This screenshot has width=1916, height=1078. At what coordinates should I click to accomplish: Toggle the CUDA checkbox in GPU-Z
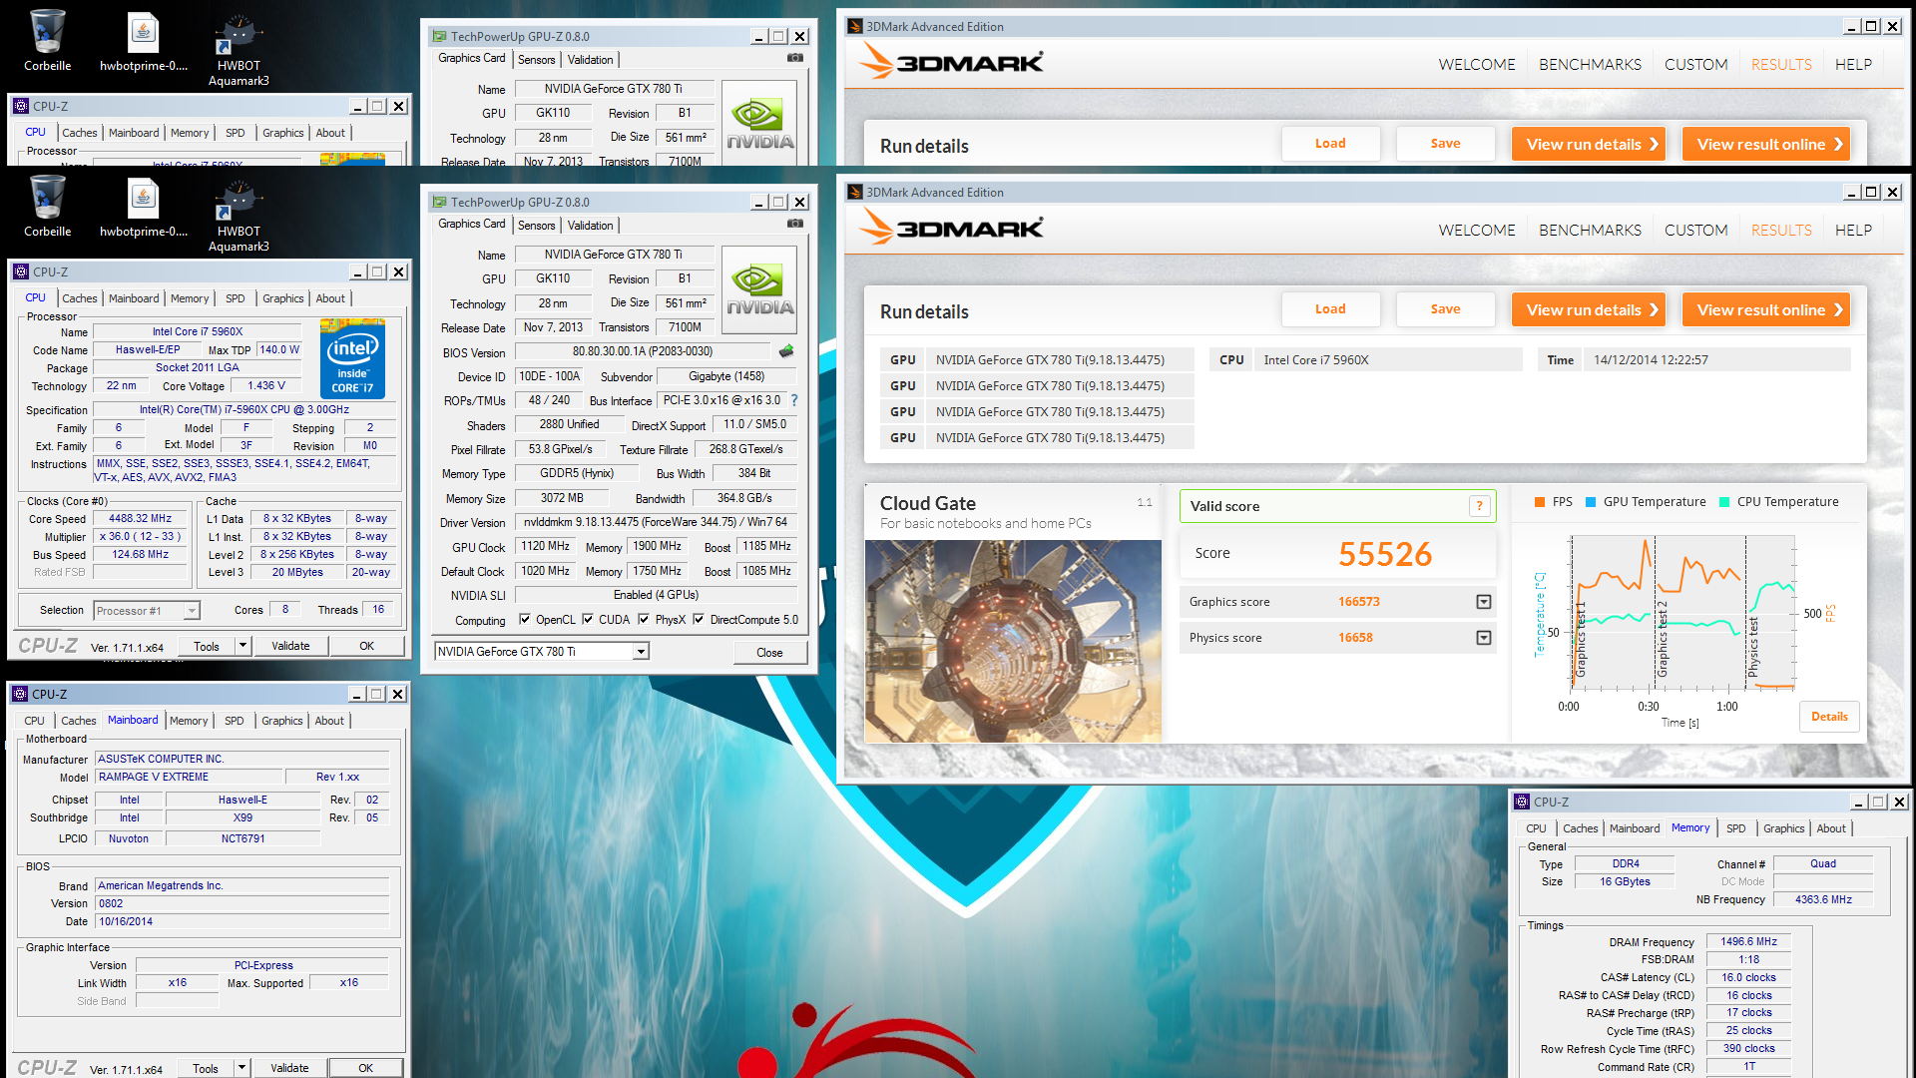coord(588,619)
